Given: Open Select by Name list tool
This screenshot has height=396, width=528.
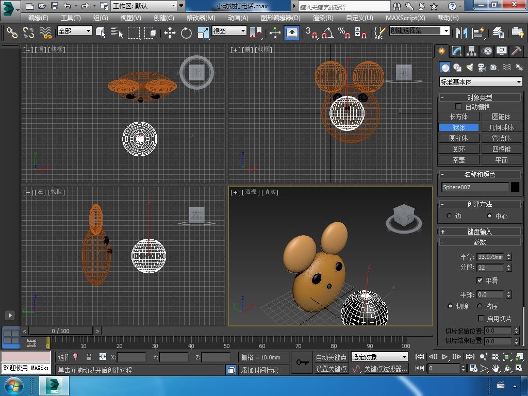Looking at the screenshot, I should pyautogui.click(x=117, y=32).
